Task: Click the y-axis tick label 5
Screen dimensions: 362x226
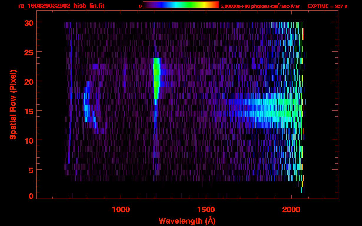Action: [x=30, y=170]
